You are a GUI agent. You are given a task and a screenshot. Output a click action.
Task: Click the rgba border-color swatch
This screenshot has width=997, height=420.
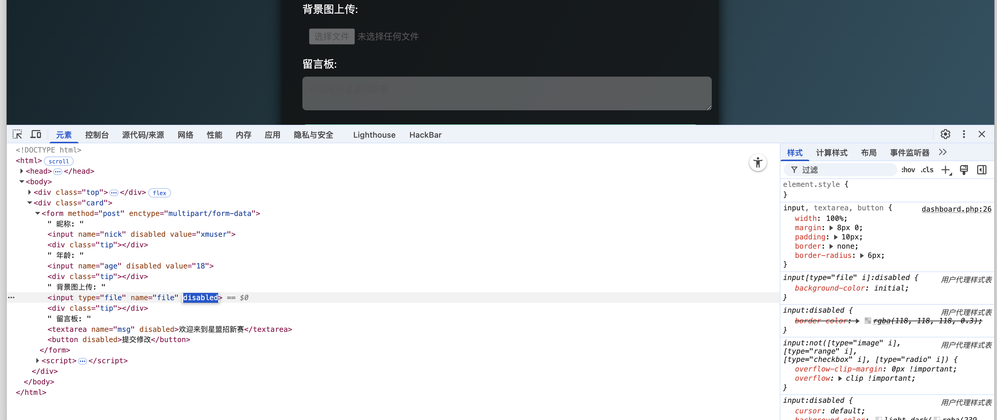click(x=868, y=321)
